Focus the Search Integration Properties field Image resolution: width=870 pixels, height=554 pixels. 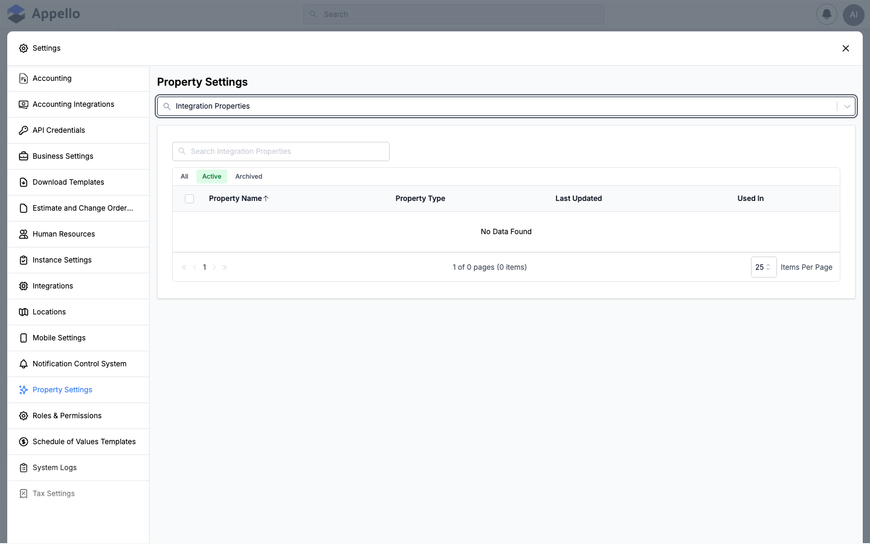point(281,151)
